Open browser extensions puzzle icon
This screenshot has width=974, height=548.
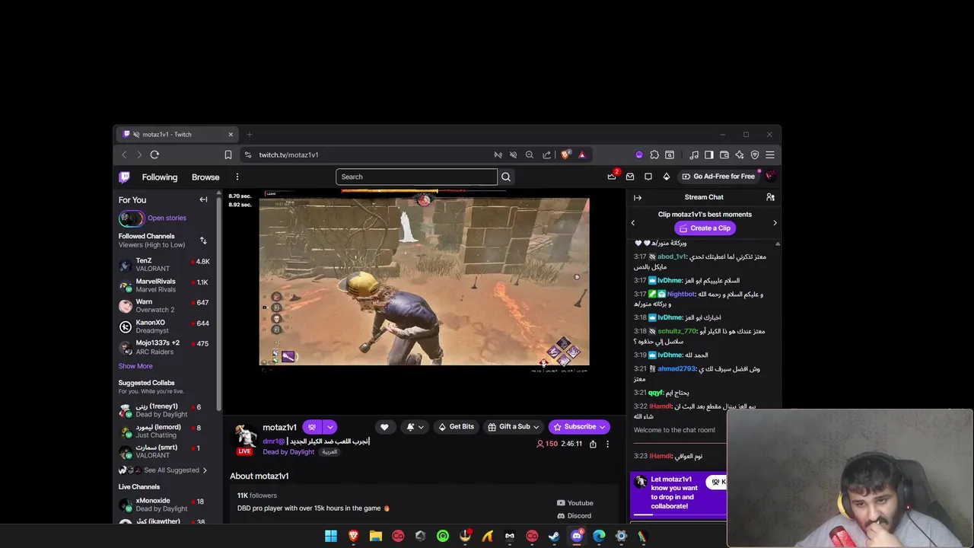click(654, 155)
